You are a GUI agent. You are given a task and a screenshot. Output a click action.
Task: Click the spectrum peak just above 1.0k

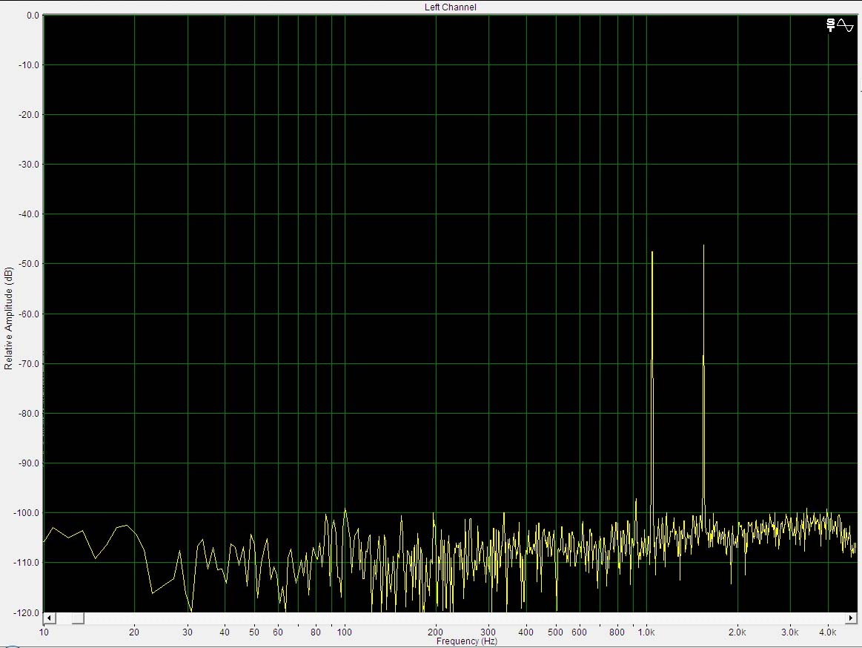pos(652,254)
